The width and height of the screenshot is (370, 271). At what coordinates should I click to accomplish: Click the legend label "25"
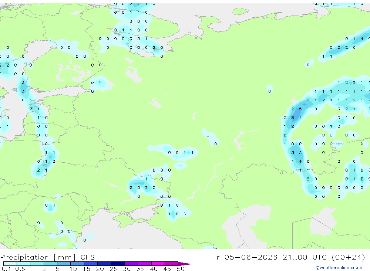click(x=113, y=269)
